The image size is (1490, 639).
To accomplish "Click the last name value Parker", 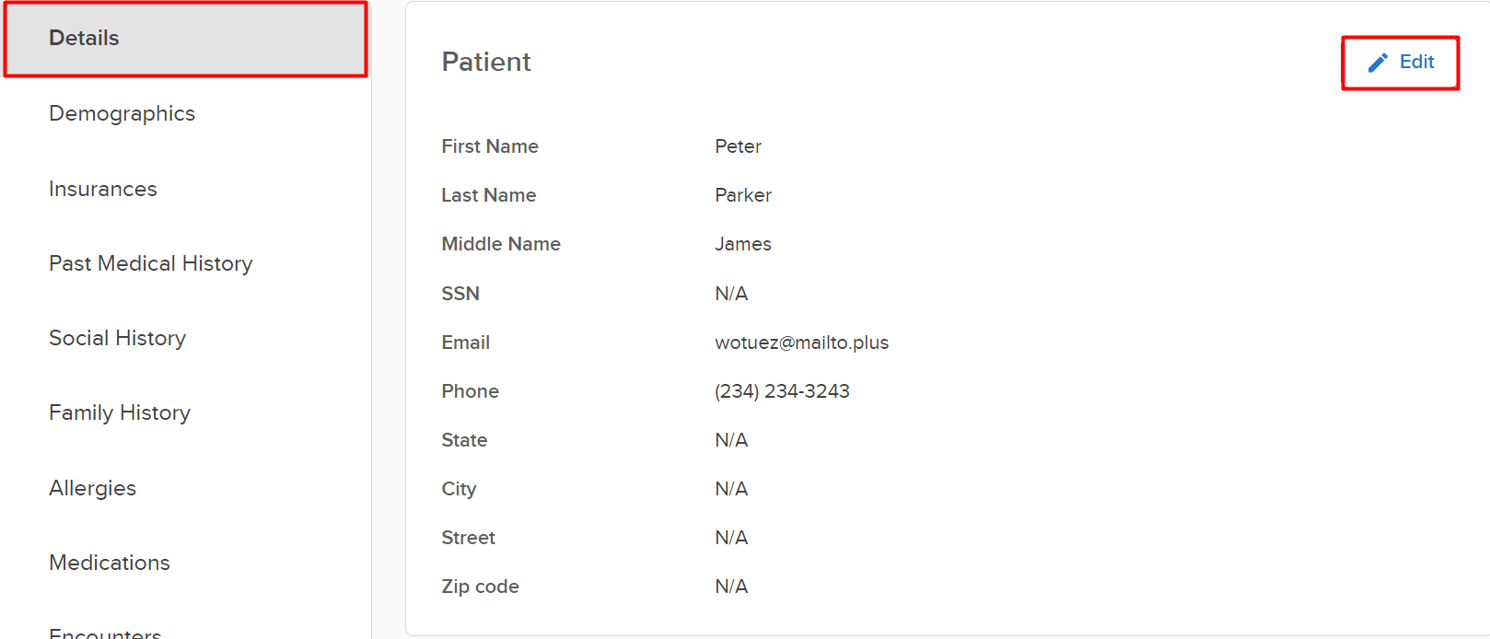I will [x=742, y=195].
